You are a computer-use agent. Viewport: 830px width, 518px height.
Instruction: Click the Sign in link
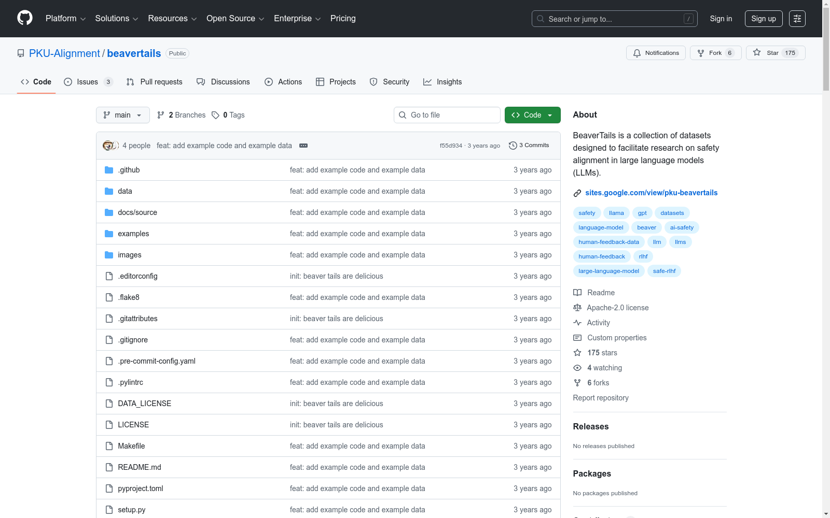coord(721,19)
